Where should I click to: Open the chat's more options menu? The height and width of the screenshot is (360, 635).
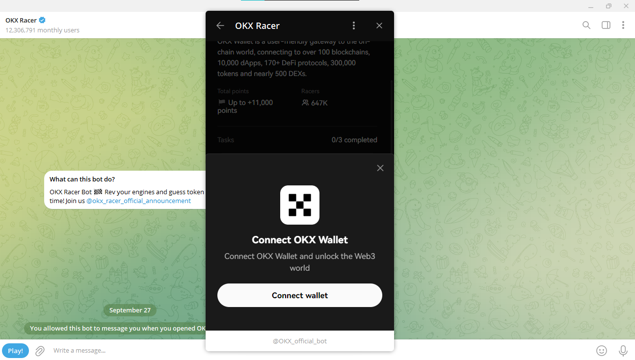click(623, 25)
